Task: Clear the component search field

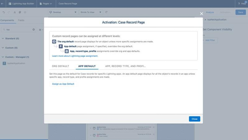Action: tap(34, 29)
